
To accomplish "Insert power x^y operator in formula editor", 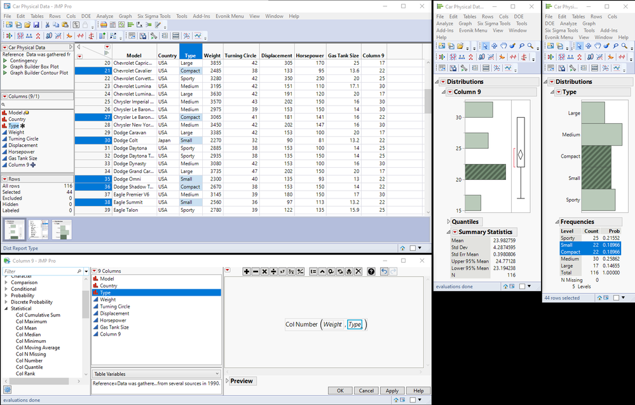I will point(282,271).
